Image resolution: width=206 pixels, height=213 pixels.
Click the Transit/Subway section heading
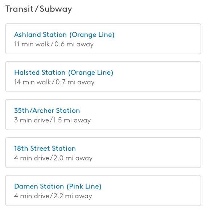[x=38, y=9]
